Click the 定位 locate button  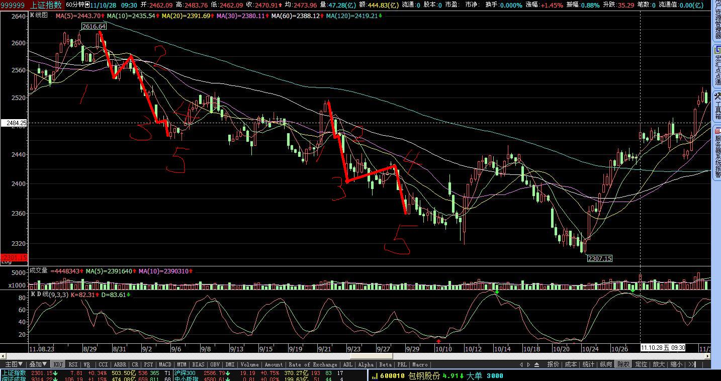pos(641,364)
